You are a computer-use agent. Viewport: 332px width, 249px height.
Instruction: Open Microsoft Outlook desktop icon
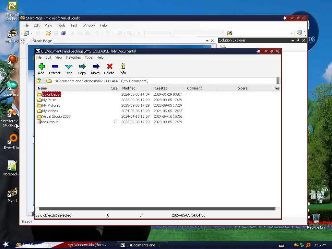click(12, 11)
